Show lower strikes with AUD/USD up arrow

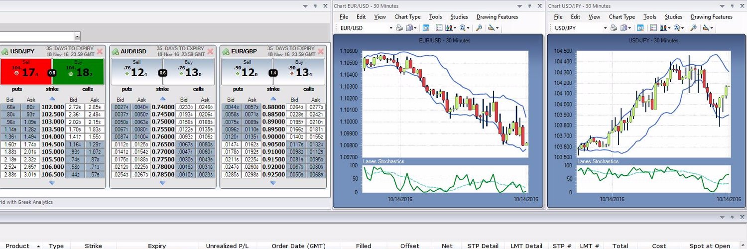pos(162,99)
